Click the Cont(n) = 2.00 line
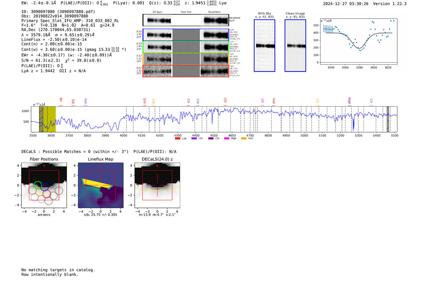Viewport: 428px width, 291px height. (x=52, y=44)
